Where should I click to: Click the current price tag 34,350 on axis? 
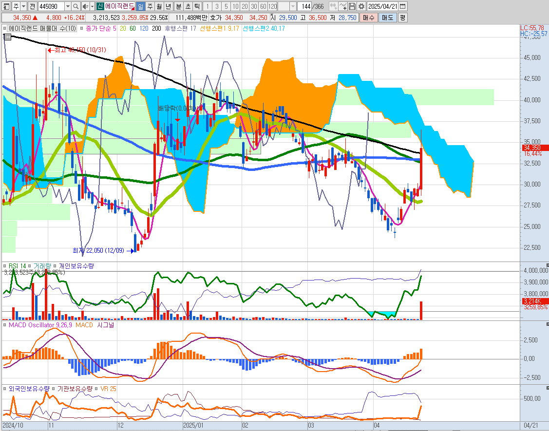[x=535, y=148]
